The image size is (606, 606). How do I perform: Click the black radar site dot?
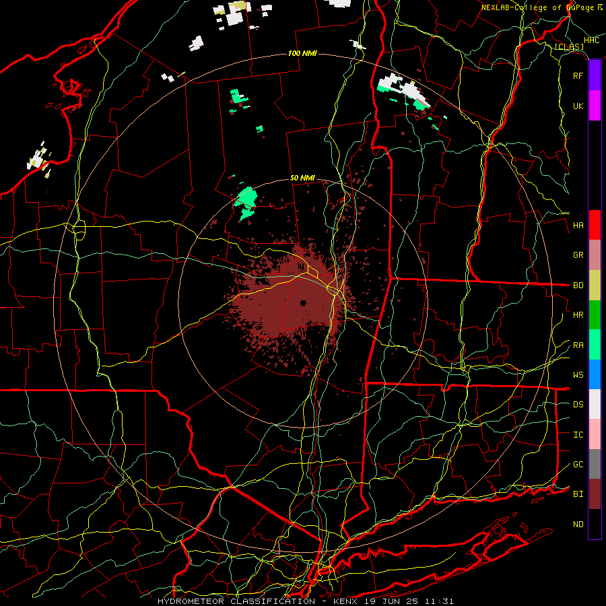coord(303,303)
